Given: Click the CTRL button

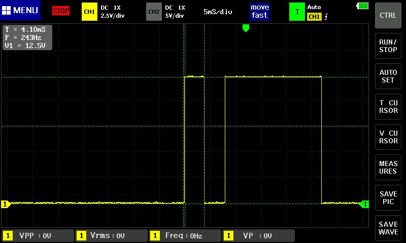Looking at the screenshot, I should click(388, 15).
